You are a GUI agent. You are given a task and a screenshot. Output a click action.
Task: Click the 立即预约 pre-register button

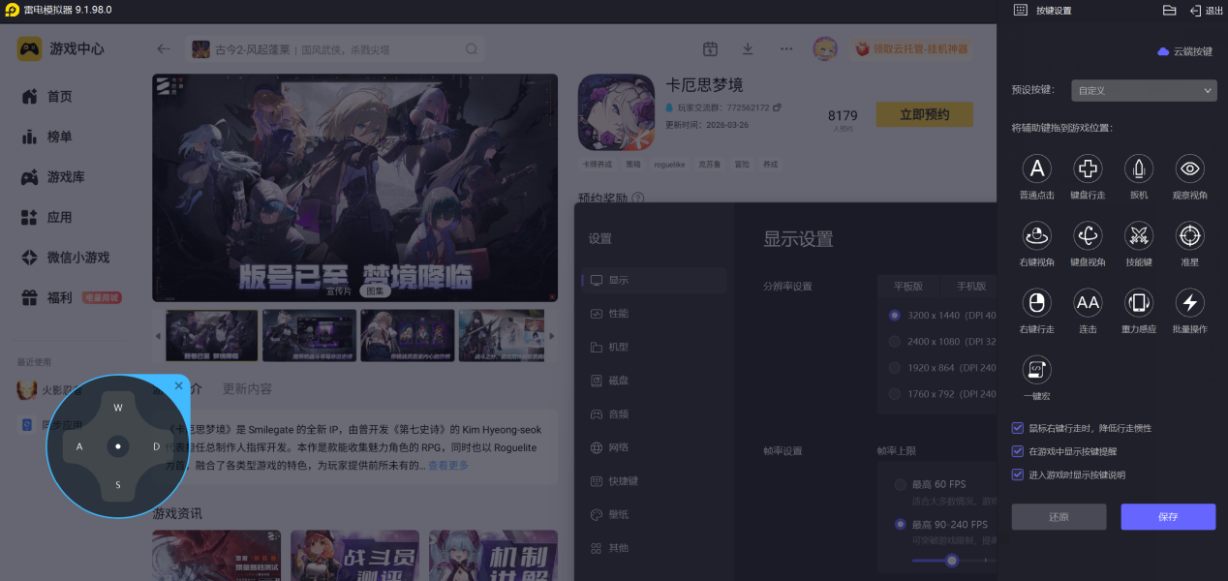coord(924,114)
